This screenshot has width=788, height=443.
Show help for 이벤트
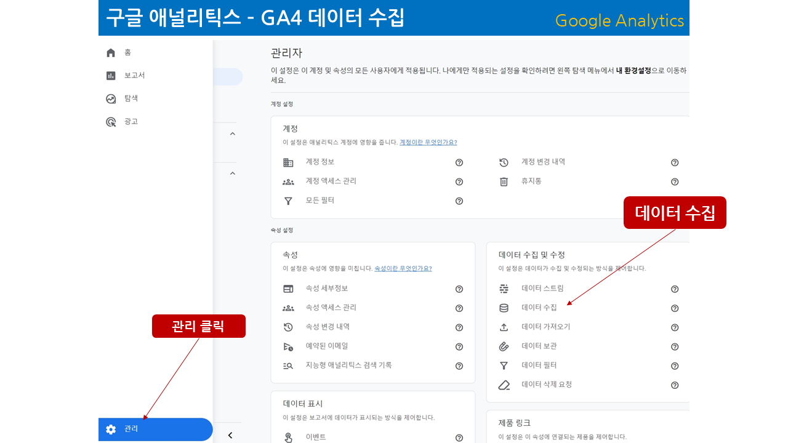(x=459, y=438)
